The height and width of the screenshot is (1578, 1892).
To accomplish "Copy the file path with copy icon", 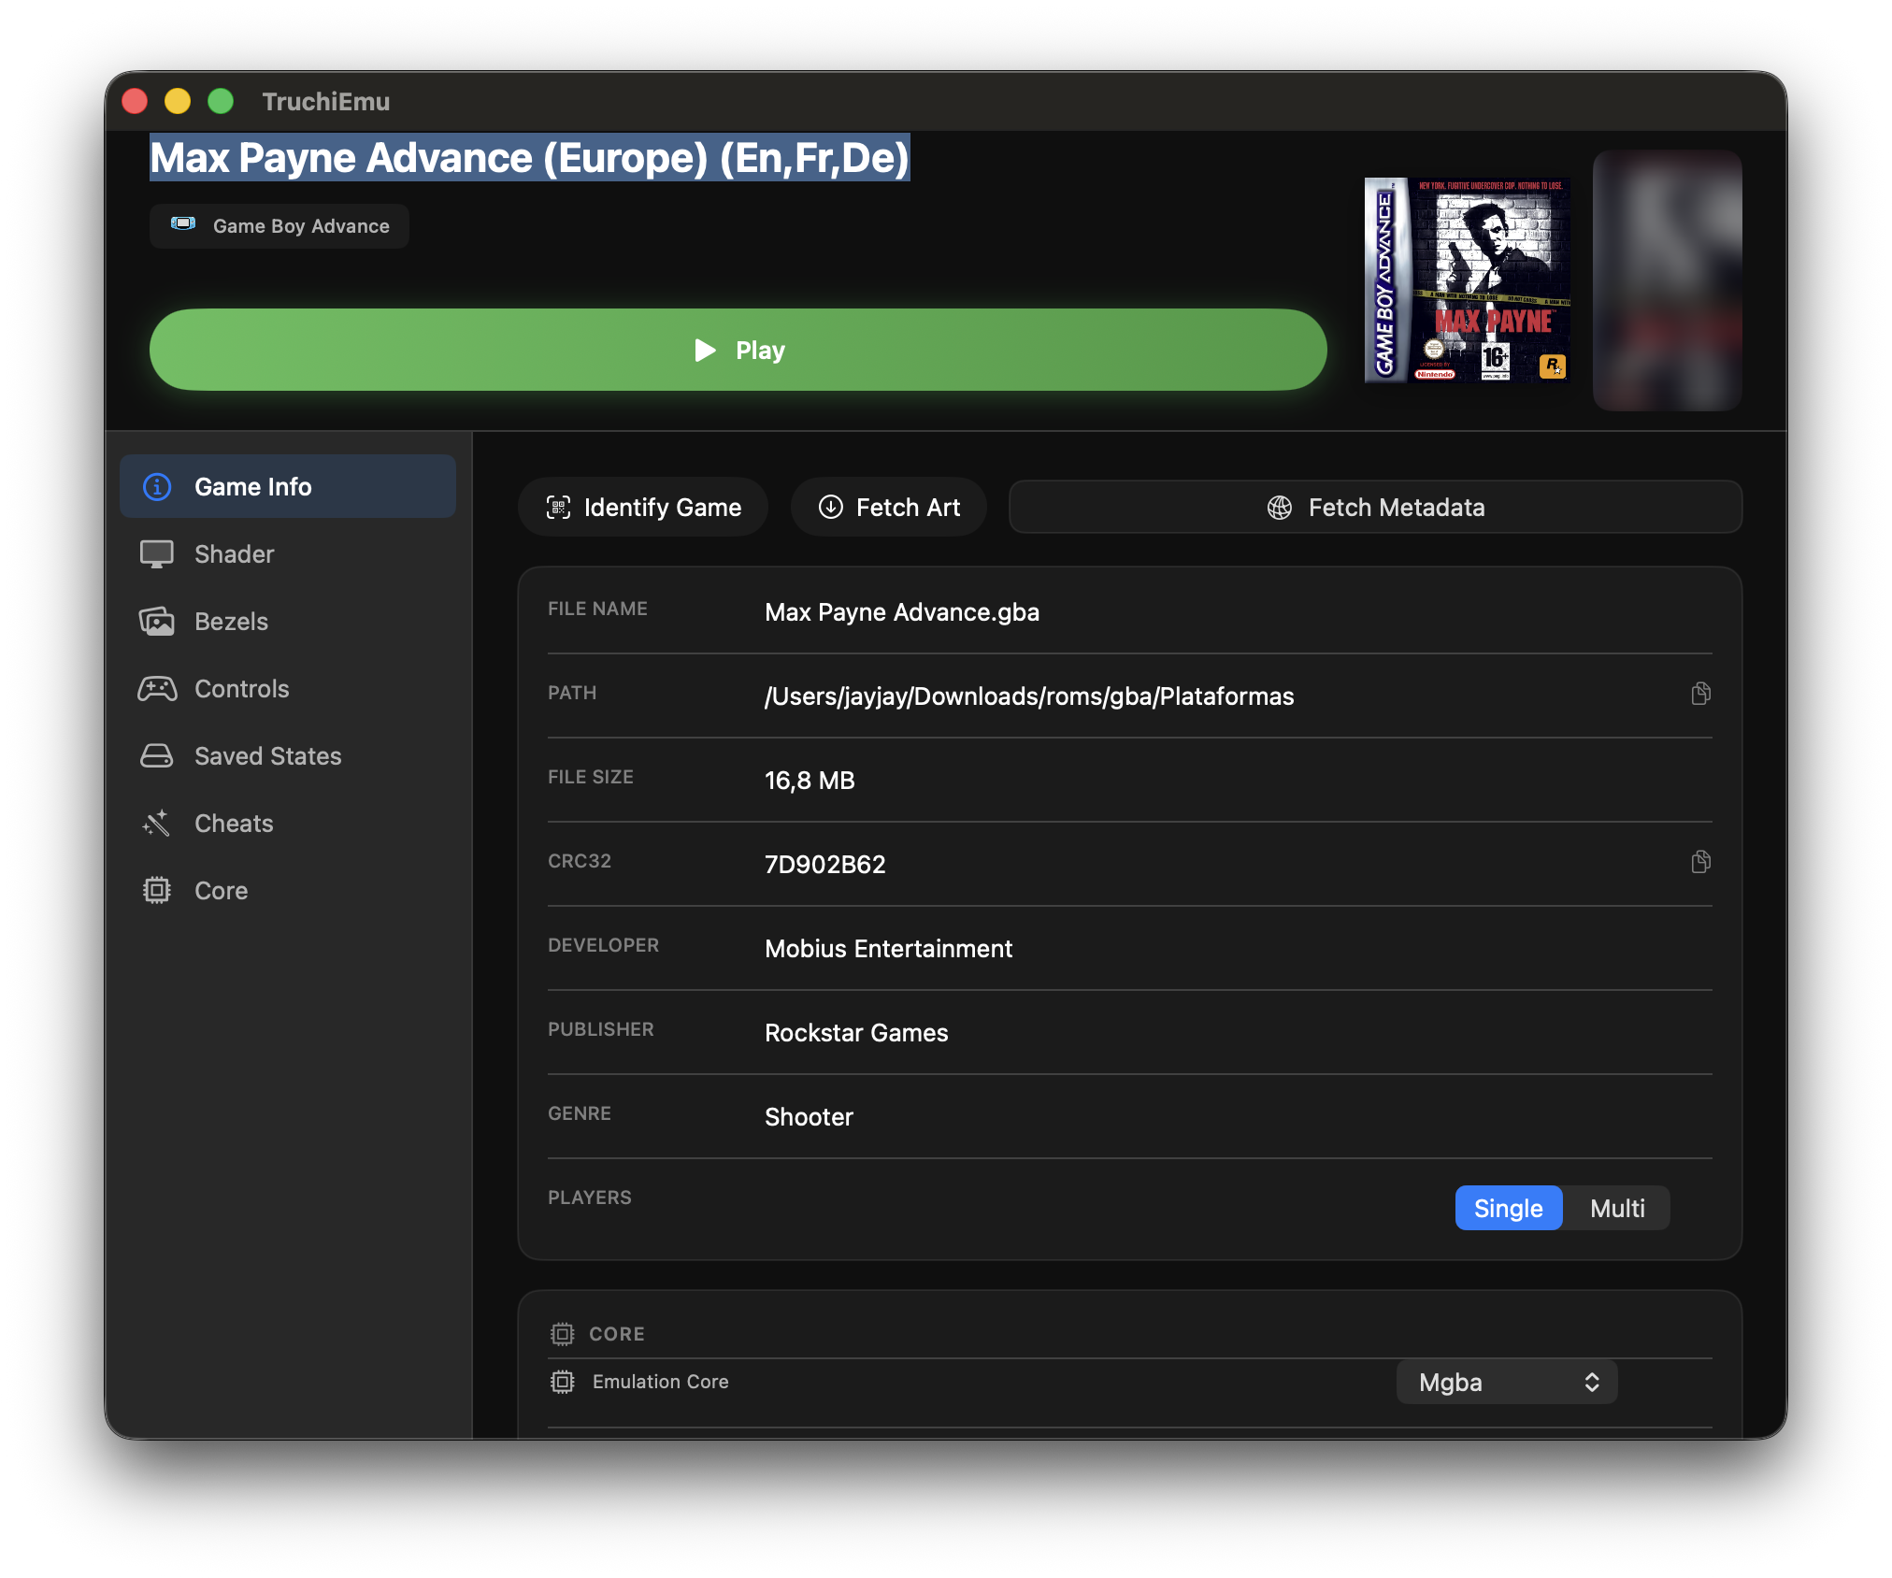I will tap(1701, 694).
